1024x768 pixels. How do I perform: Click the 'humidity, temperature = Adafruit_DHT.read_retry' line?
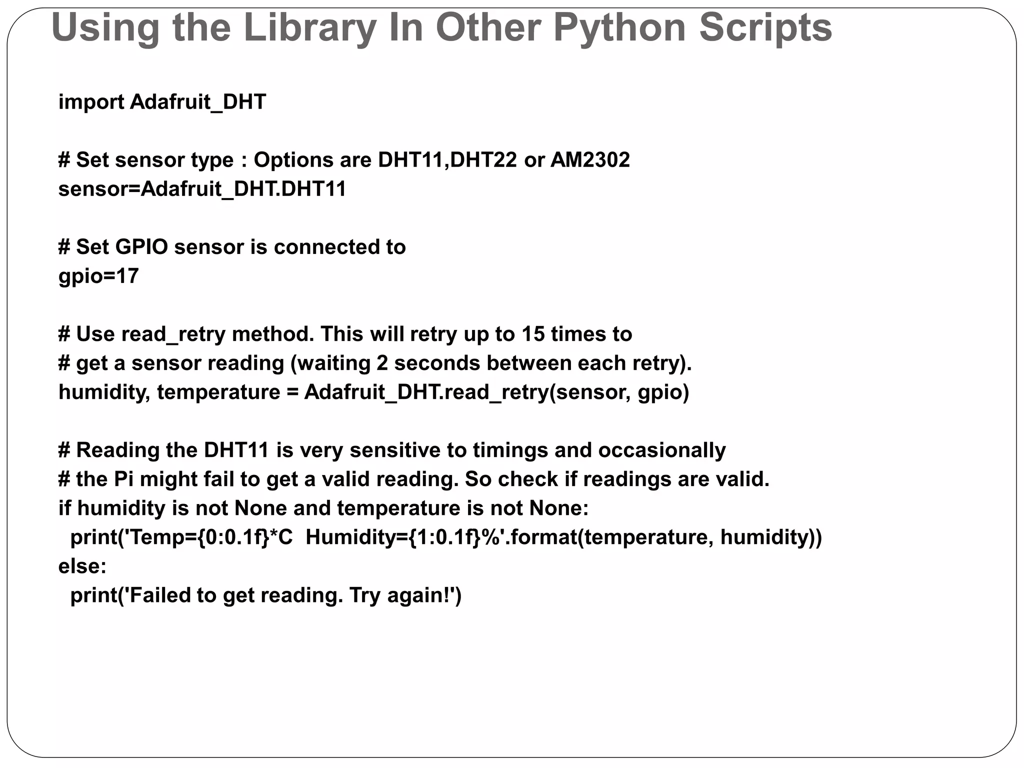pyautogui.click(x=373, y=392)
